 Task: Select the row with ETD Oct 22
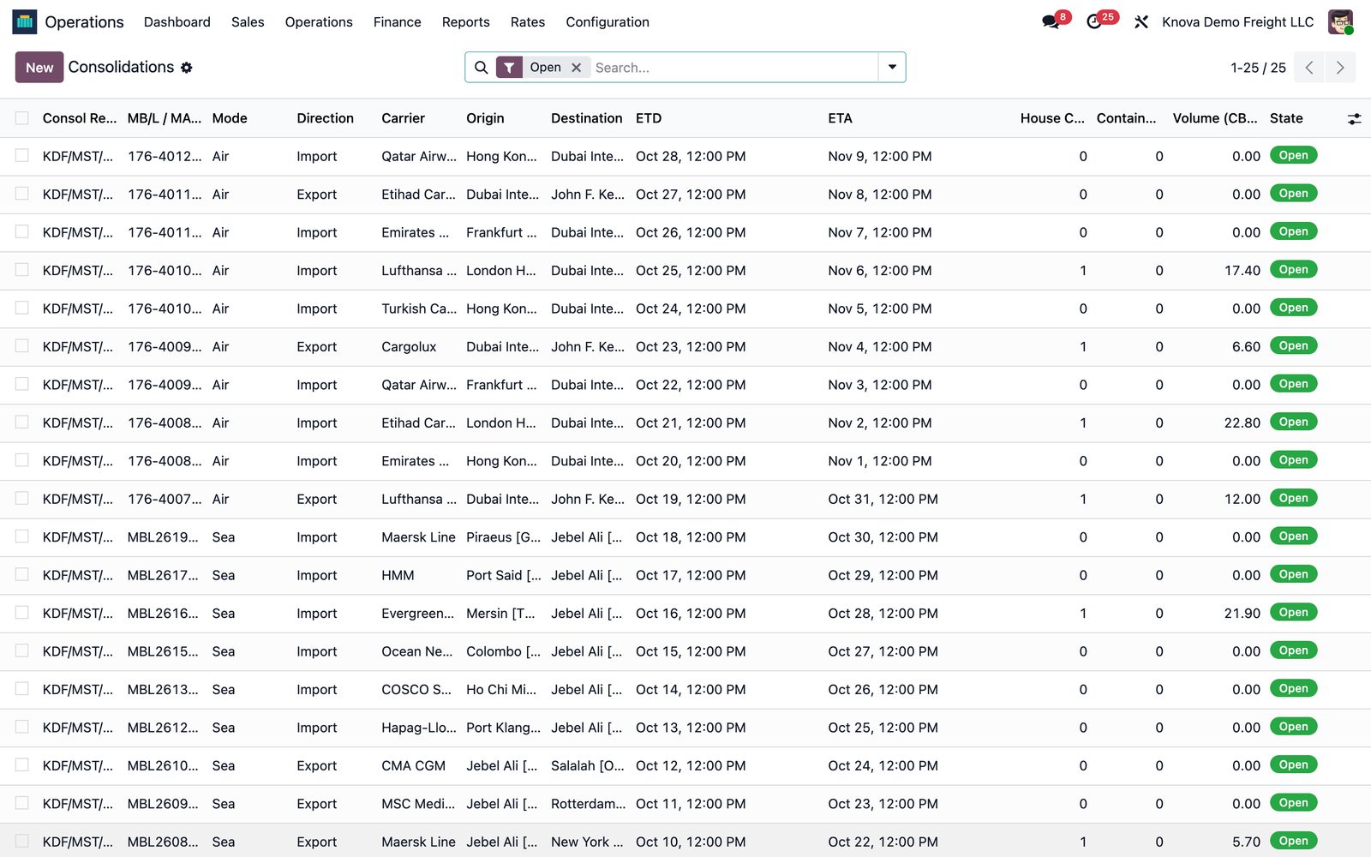[22, 385]
